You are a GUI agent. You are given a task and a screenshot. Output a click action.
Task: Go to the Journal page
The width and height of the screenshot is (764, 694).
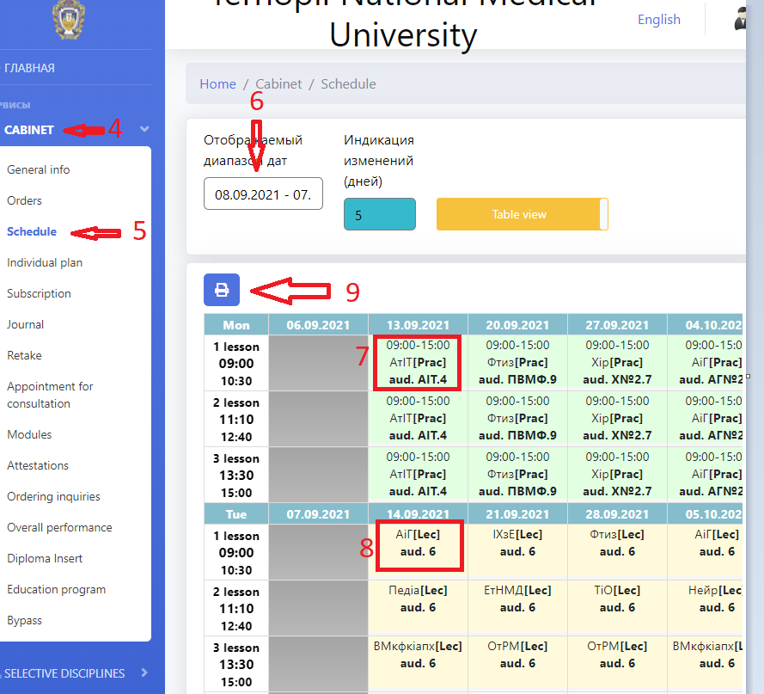click(x=26, y=324)
